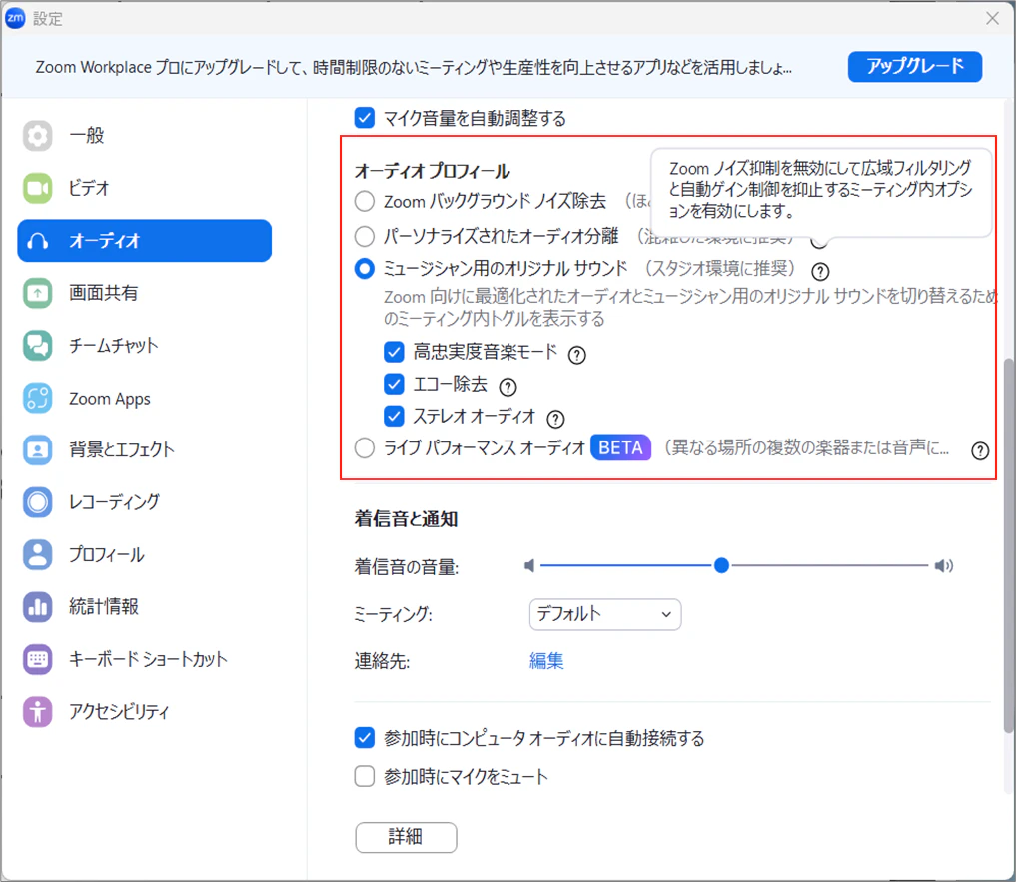Click help icon for ライブ パフォーマンス オーディオ
The image size is (1016, 882).
pyautogui.click(x=980, y=451)
